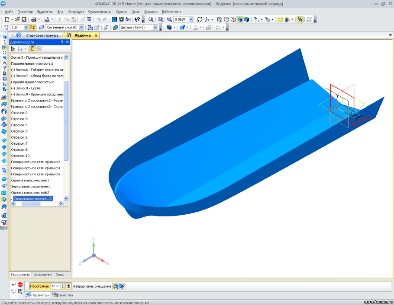Click the model tree vertical scrollbar
The width and height of the screenshot is (394, 305).
pyautogui.click(x=66, y=121)
